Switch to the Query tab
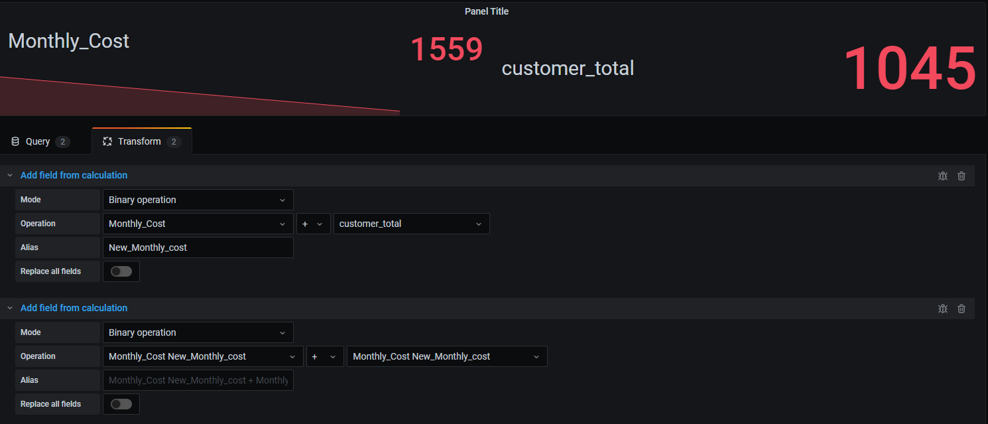The width and height of the screenshot is (988, 424). [x=40, y=141]
